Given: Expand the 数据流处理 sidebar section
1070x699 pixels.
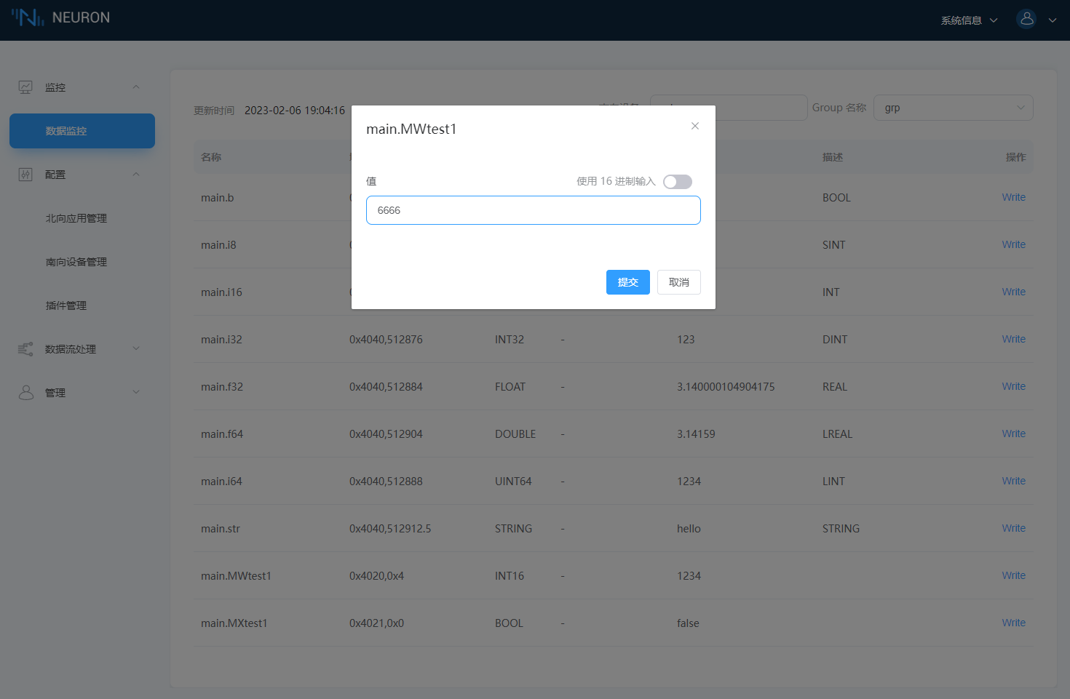Looking at the screenshot, I should 135,348.
